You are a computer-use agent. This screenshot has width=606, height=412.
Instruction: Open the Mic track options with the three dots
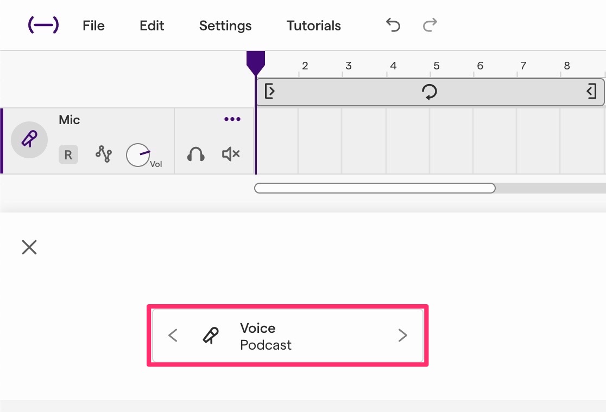(x=232, y=119)
